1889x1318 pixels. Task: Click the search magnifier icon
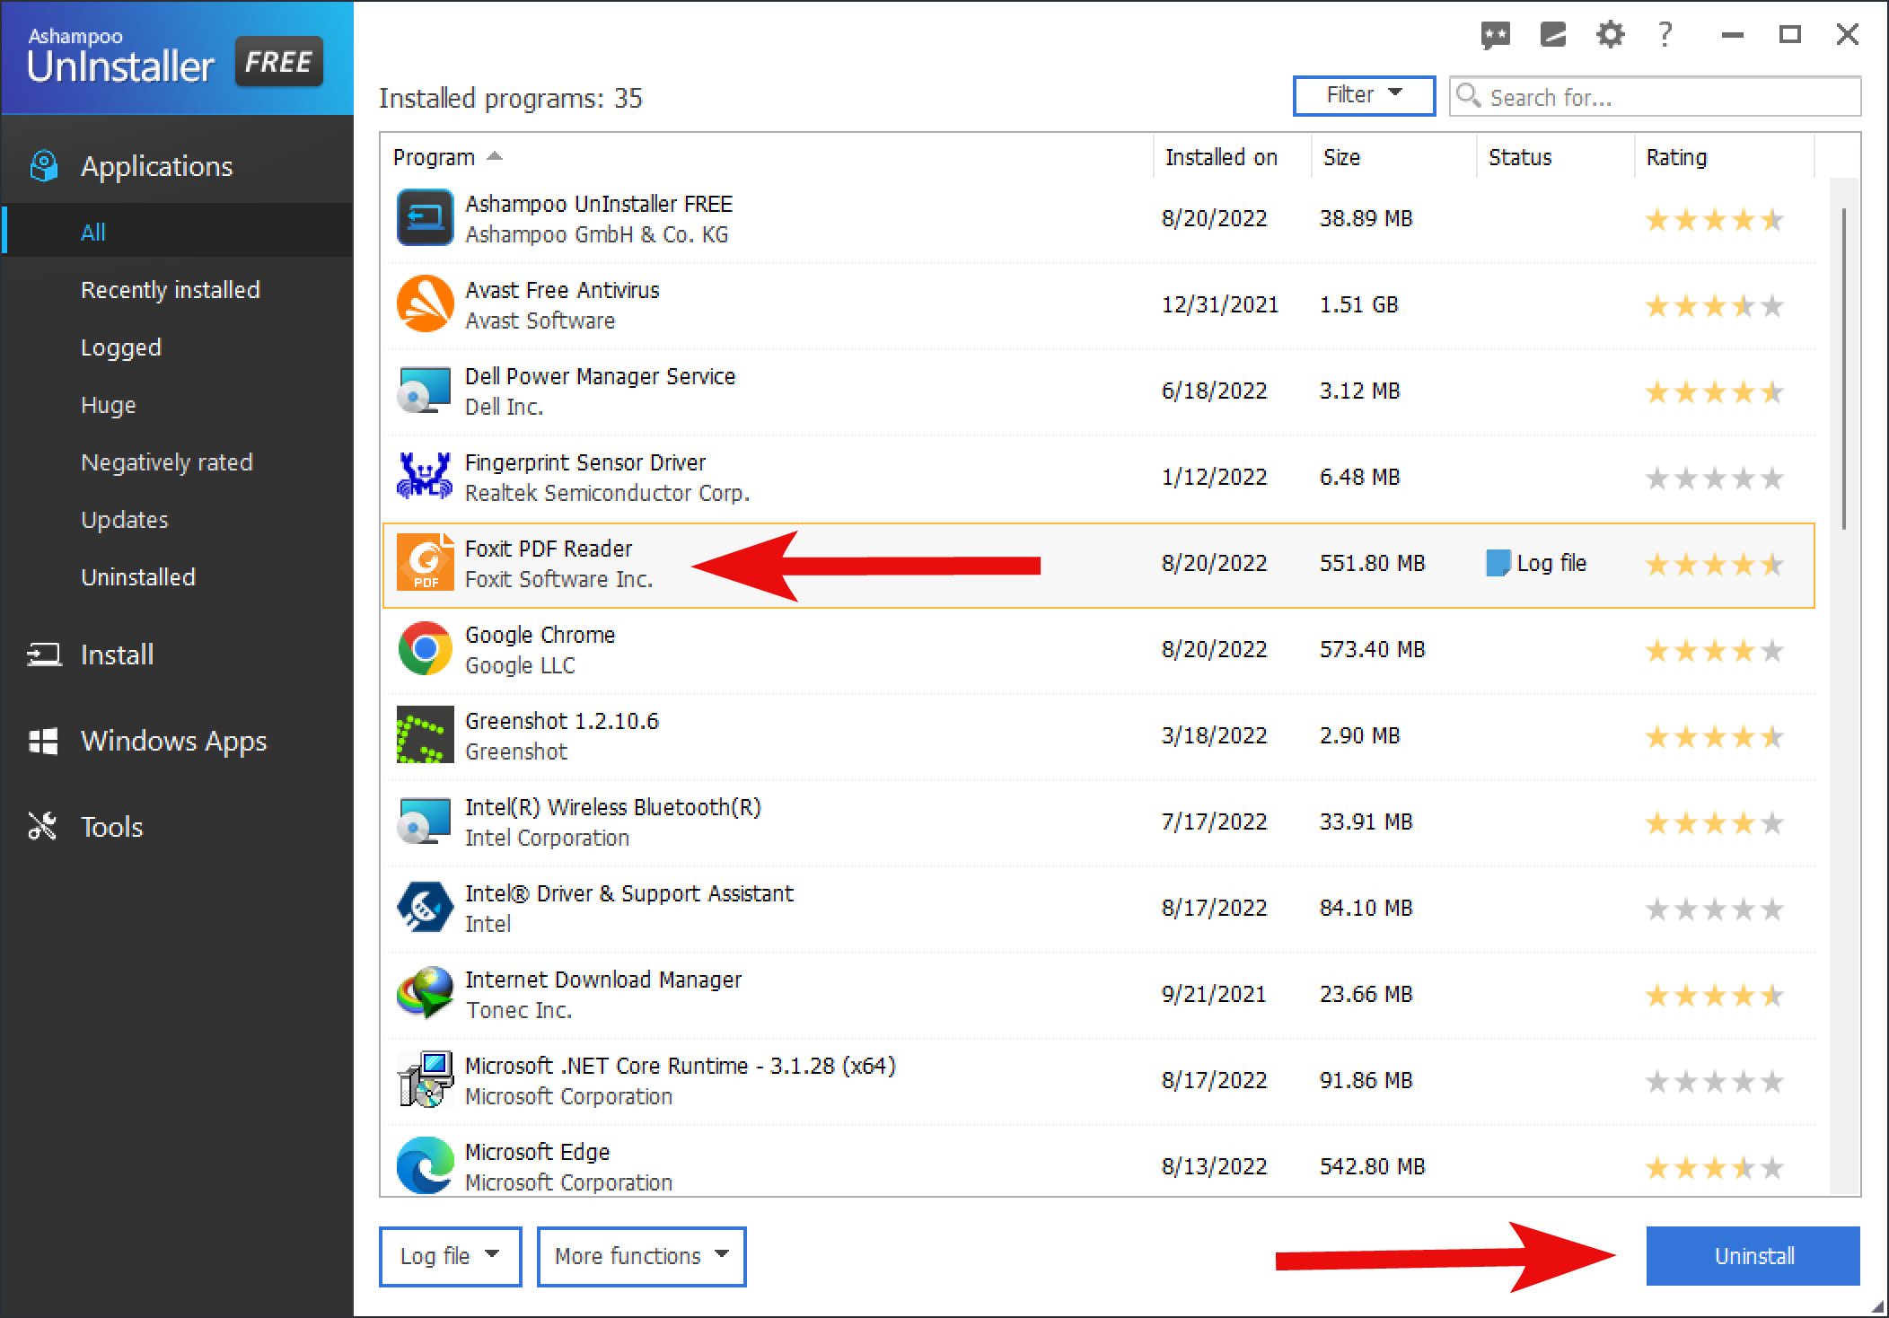1468,95
